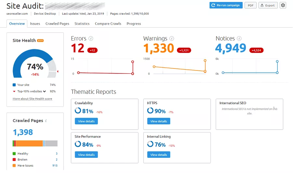Image resolution: width=293 pixels, height=173 pixels.
Task: Click the latest top point on Warnings chart
Action: pyautogui.click(x=205, y=61)
